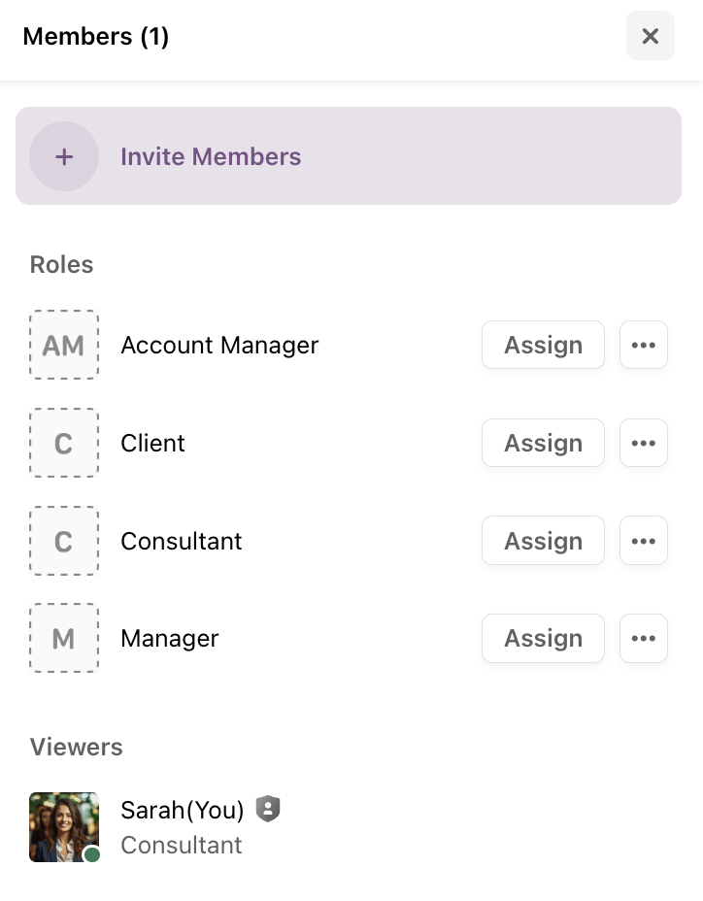The width and height of the screenshot is (703, 901).
Task: Click the plus icon for inviting members
Action: [x=64, y=156]
